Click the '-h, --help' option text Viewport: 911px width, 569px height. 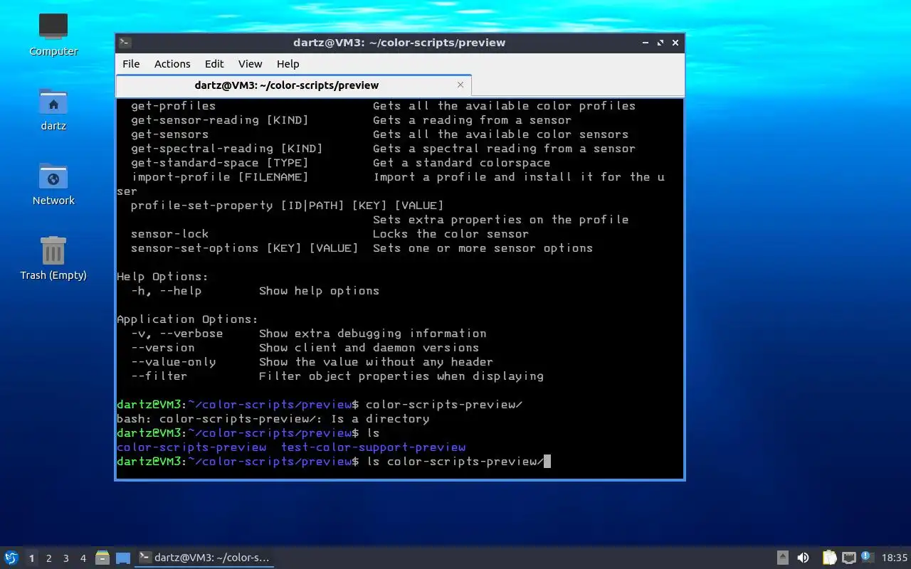(166, 291)
